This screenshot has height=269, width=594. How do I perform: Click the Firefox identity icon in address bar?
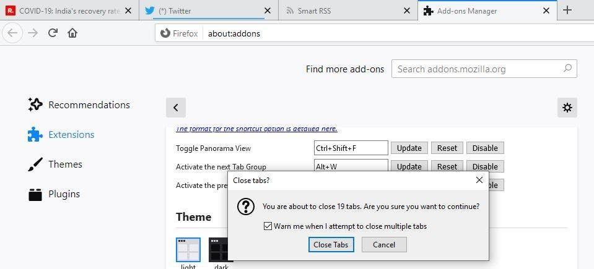tap(165, 33)
